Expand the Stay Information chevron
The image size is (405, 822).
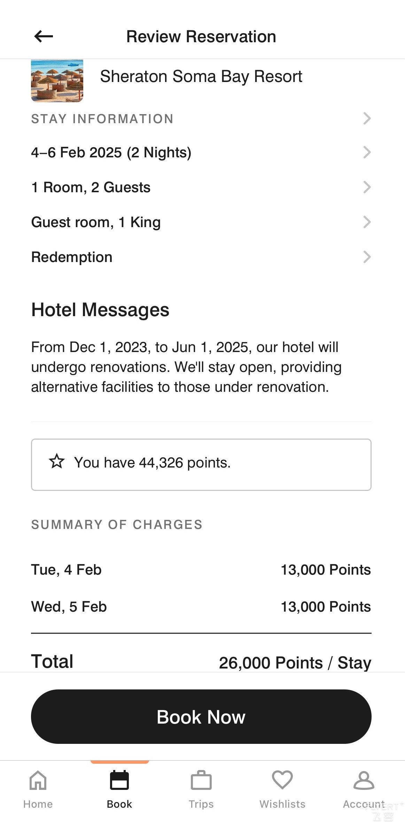click(367, 119)
